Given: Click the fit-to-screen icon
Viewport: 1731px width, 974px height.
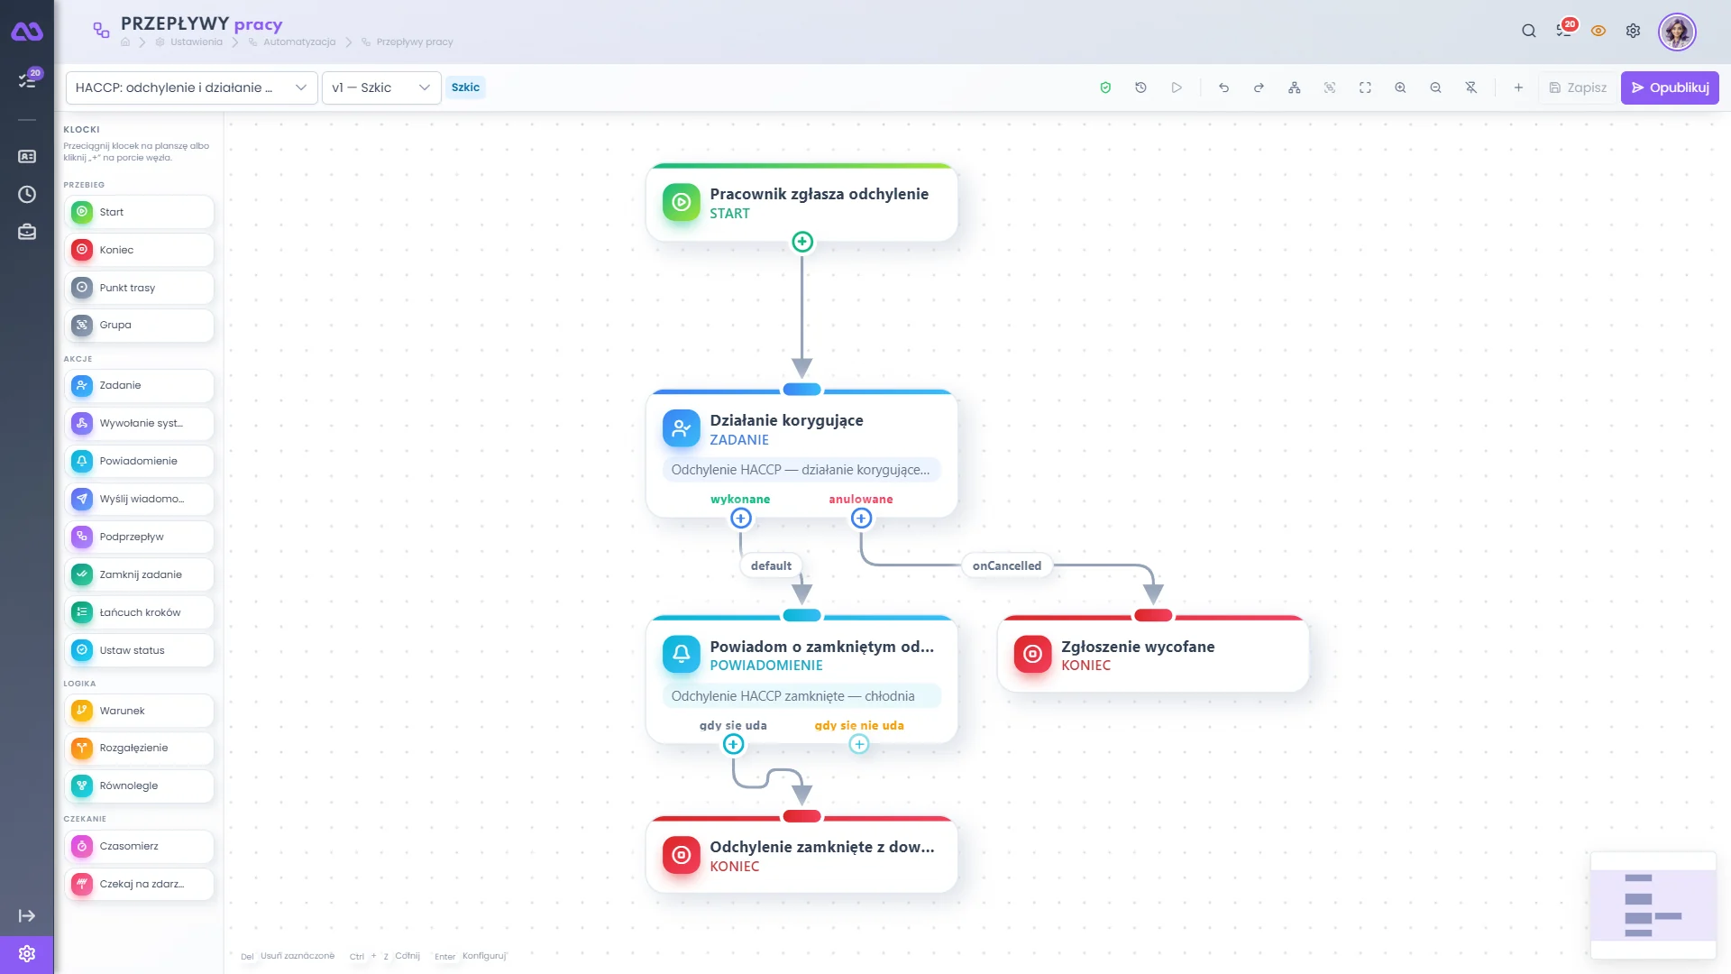Looking at the screenshot, I should (x=1365, y=87).
